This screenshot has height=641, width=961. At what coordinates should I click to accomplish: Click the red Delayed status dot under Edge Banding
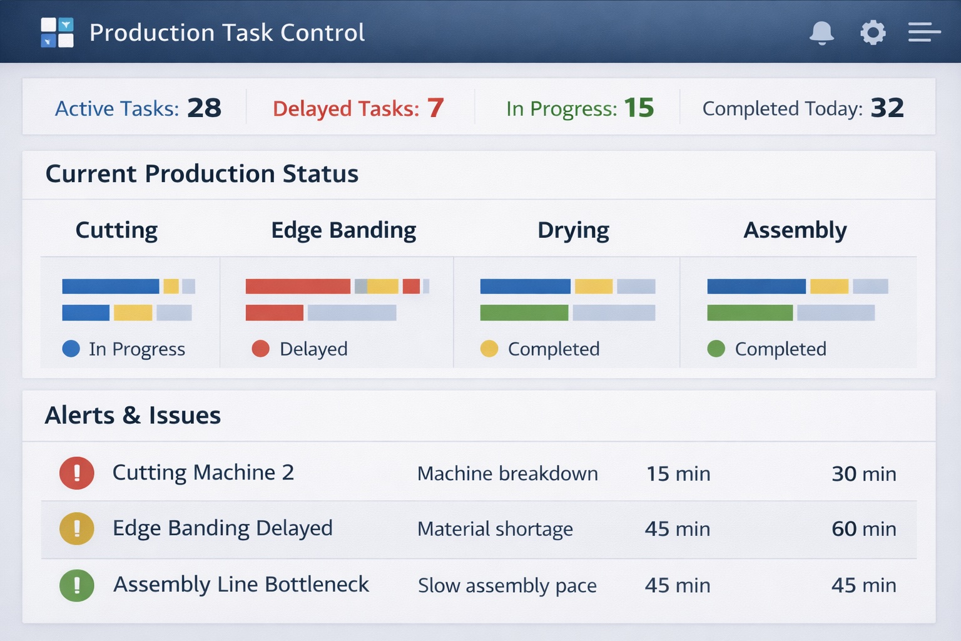[x=261, y=349]
